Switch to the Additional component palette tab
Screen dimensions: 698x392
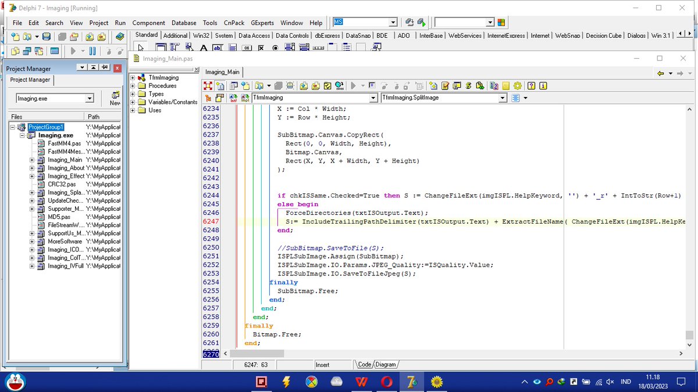[176, 35]
